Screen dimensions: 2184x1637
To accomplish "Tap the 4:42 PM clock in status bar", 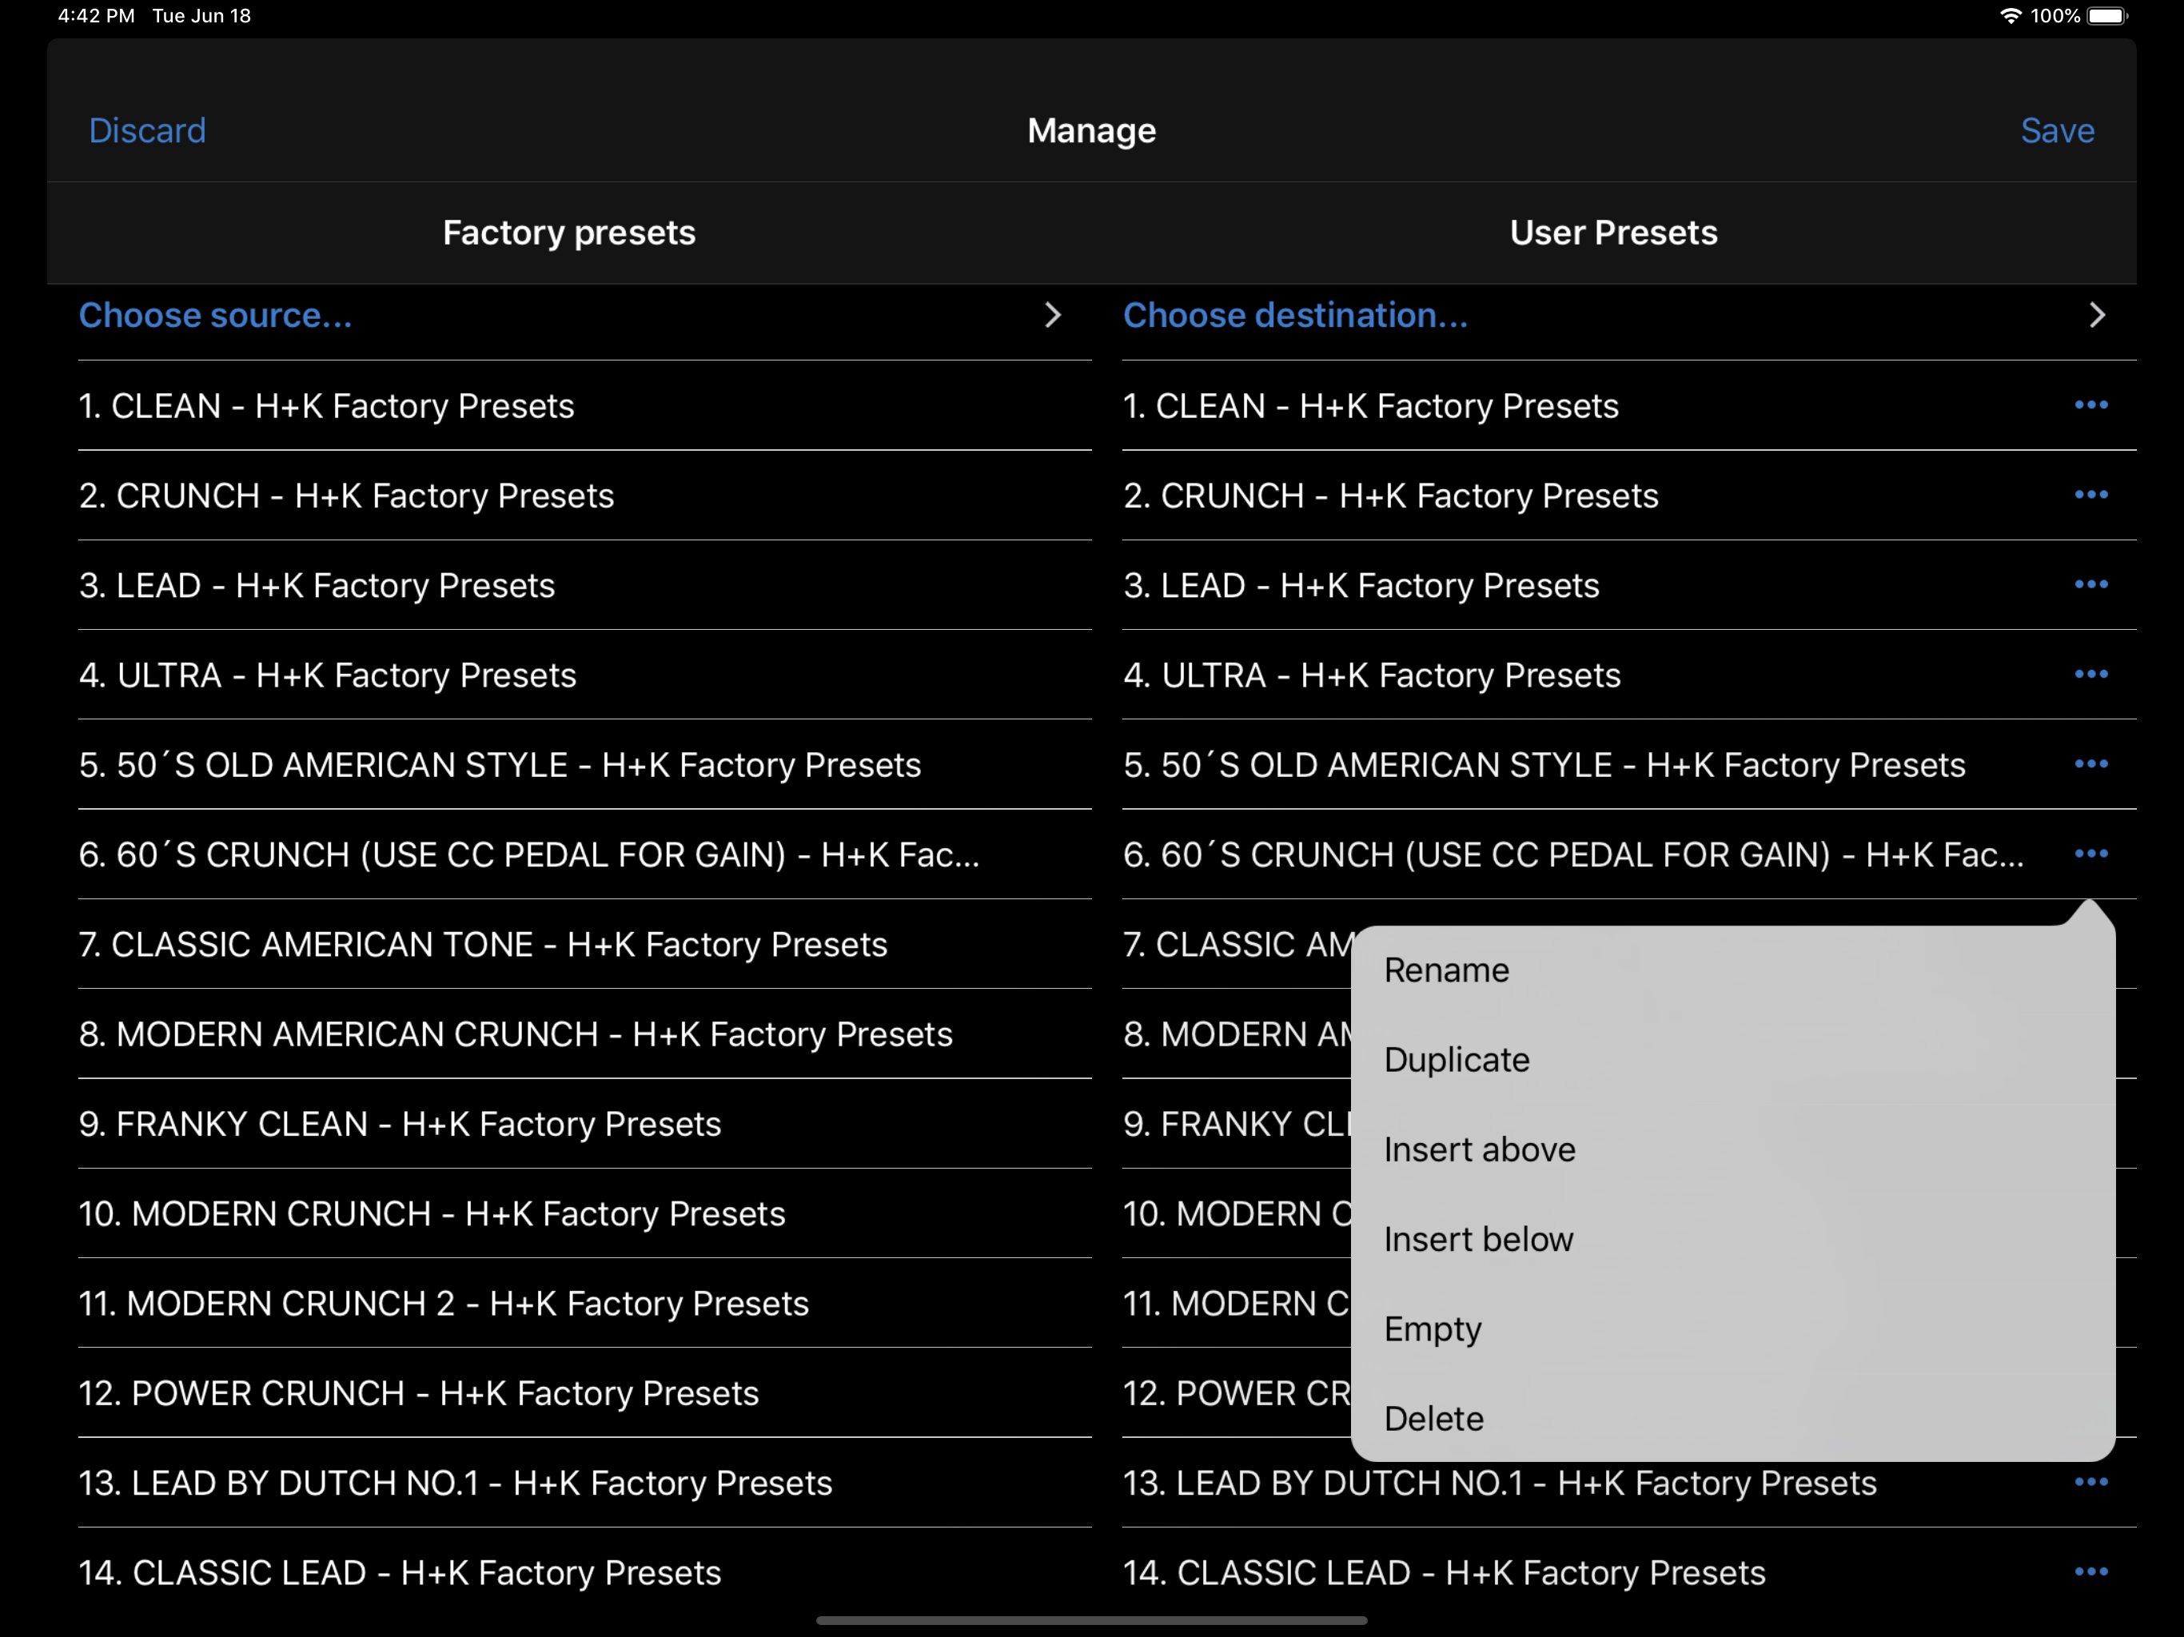I will (96, 16).
